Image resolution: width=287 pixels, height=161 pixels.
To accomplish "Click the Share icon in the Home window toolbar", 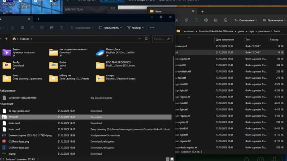I will tap(52, 28).
